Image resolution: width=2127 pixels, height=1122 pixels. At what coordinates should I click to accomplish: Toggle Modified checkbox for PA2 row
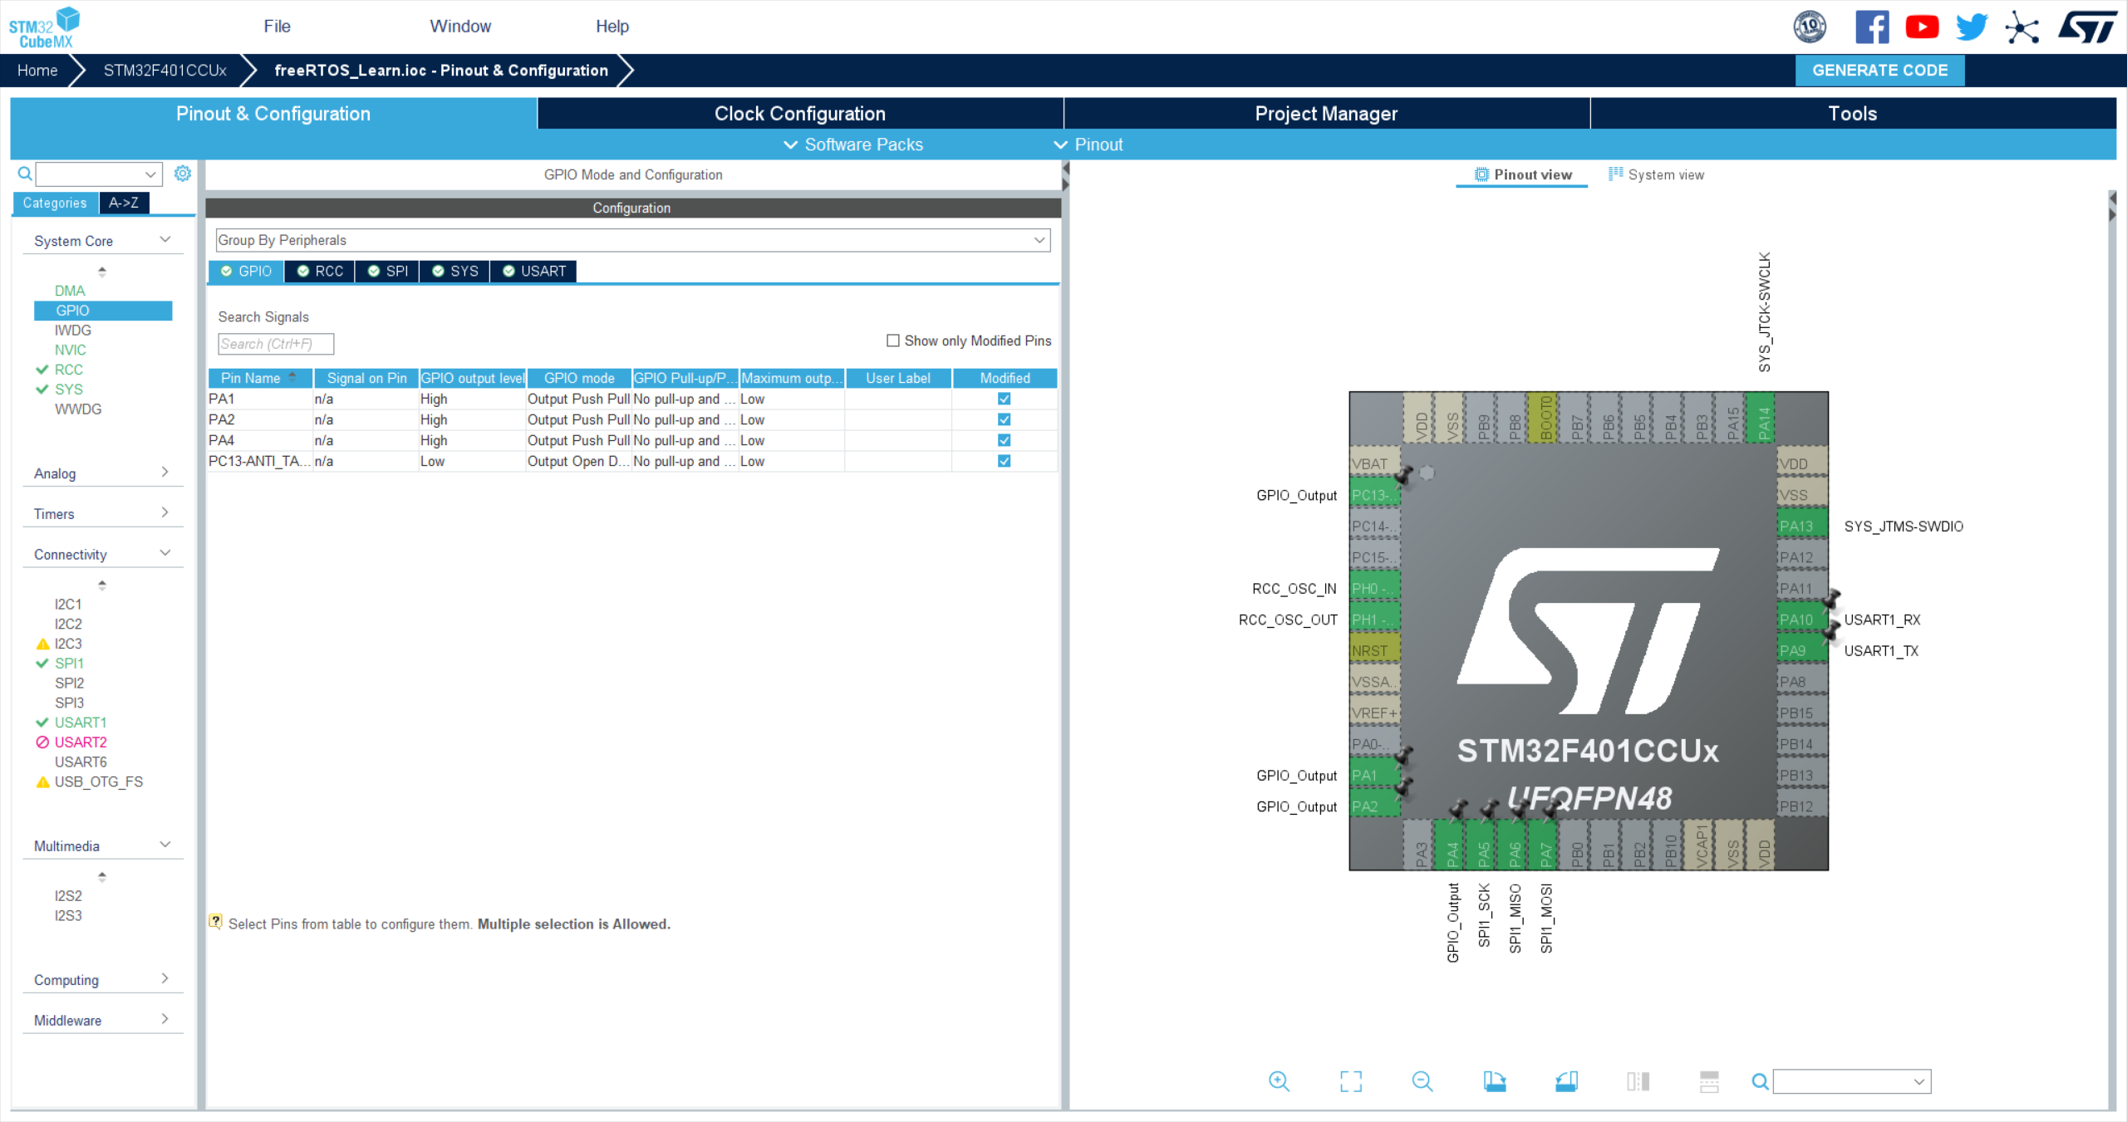click(x=1005, y=419)
